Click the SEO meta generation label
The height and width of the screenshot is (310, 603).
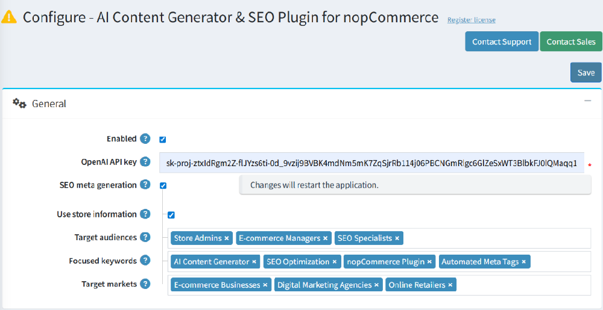click(x=98, y=185)
